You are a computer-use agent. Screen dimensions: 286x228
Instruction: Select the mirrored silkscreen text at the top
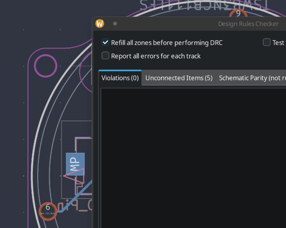point(203,5)
